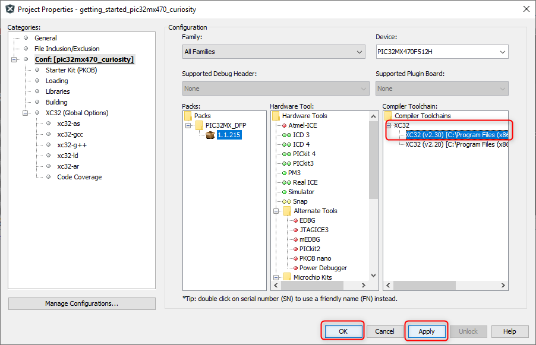Click the Simulator green status icon
The height and width of the screenshot is (345, 536).
(284, 192)
